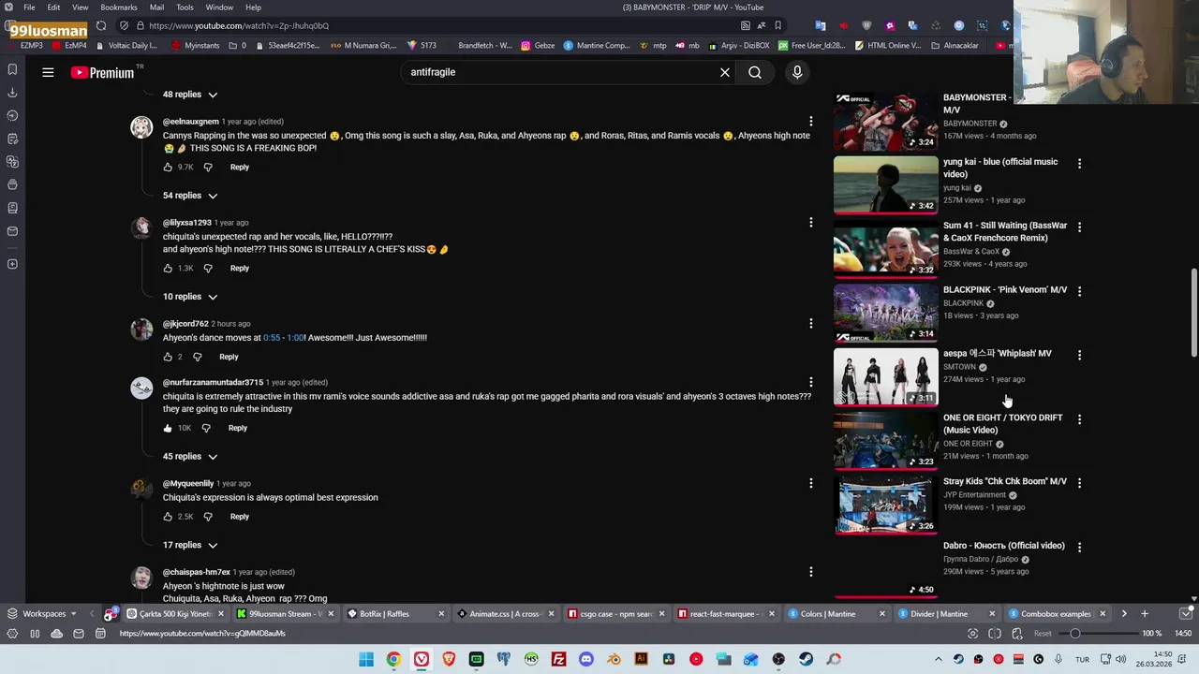The height and width of the screenshot is (674, 1199).
Task: Open Sum 41 Still Waiting thumbnail
Action: pyautogui.click(x=885, y=249)
